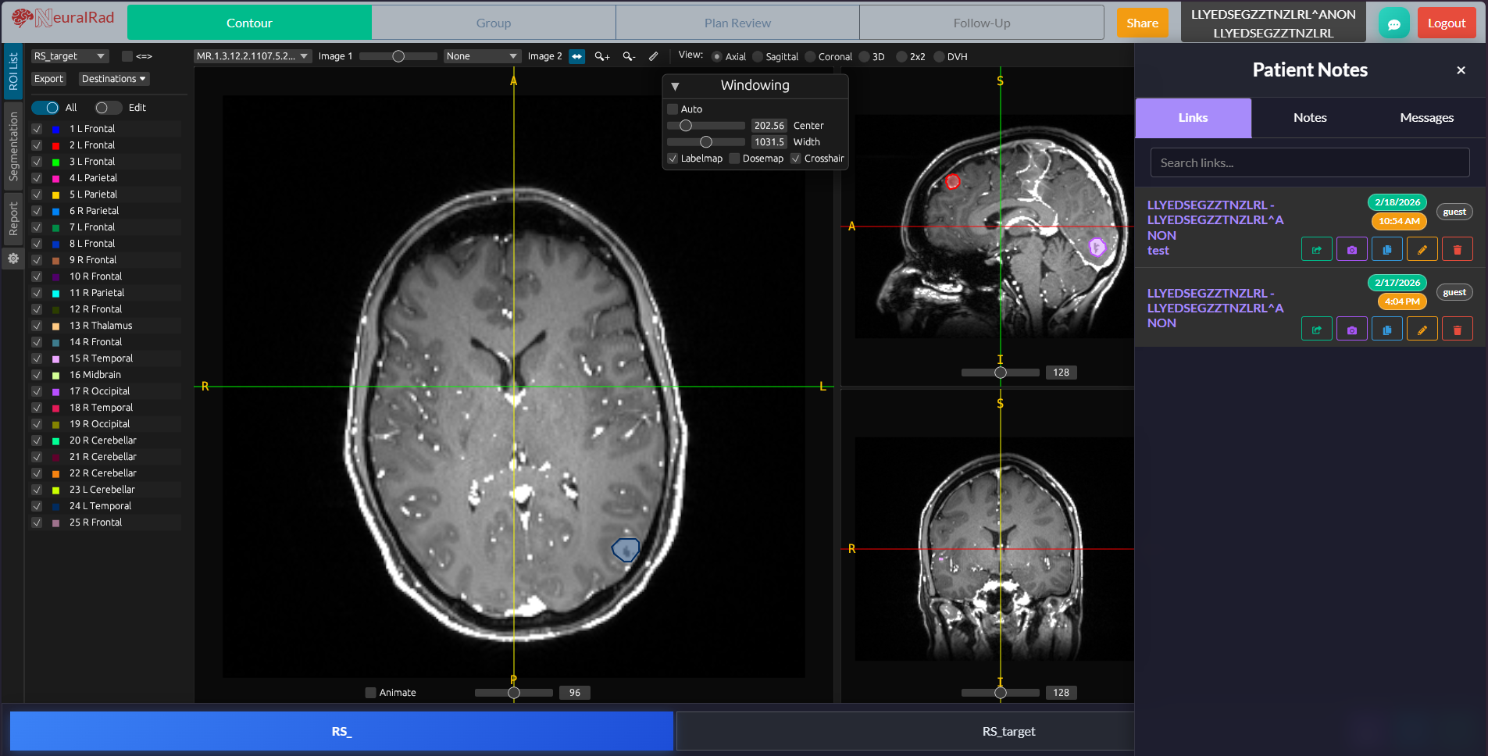Screen dimensions: 1488x756
Task: Click the Export button
Action: point(48,78)
